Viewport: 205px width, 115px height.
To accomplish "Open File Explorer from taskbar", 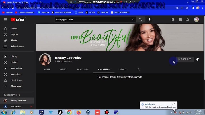I will [x=23, y=112].
